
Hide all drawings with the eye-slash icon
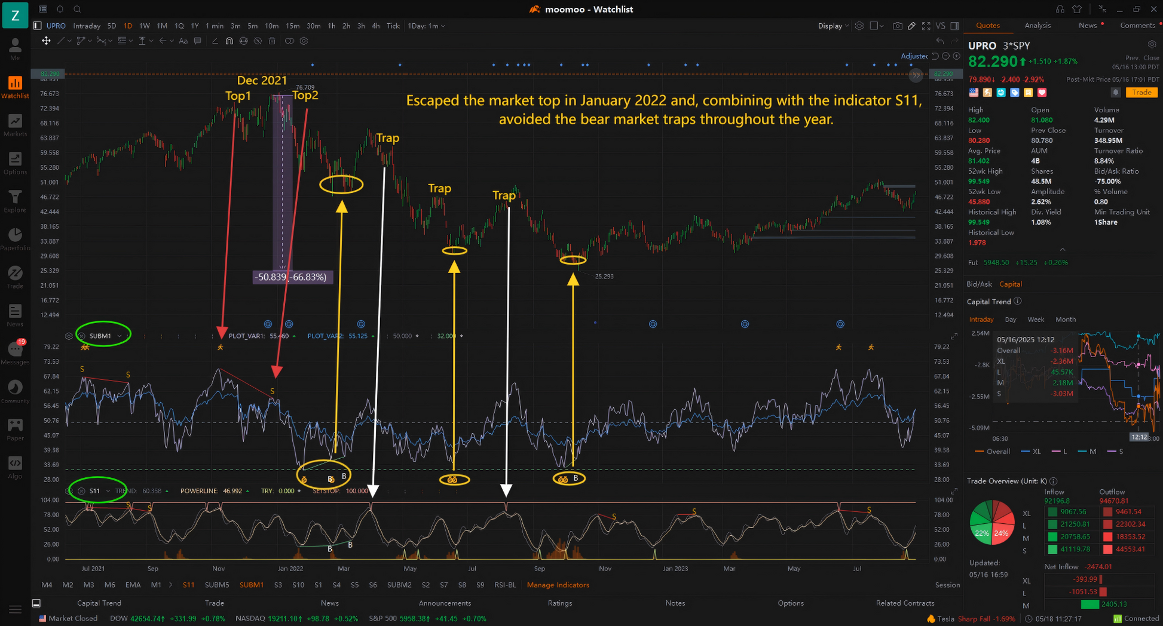coord(258,41)
